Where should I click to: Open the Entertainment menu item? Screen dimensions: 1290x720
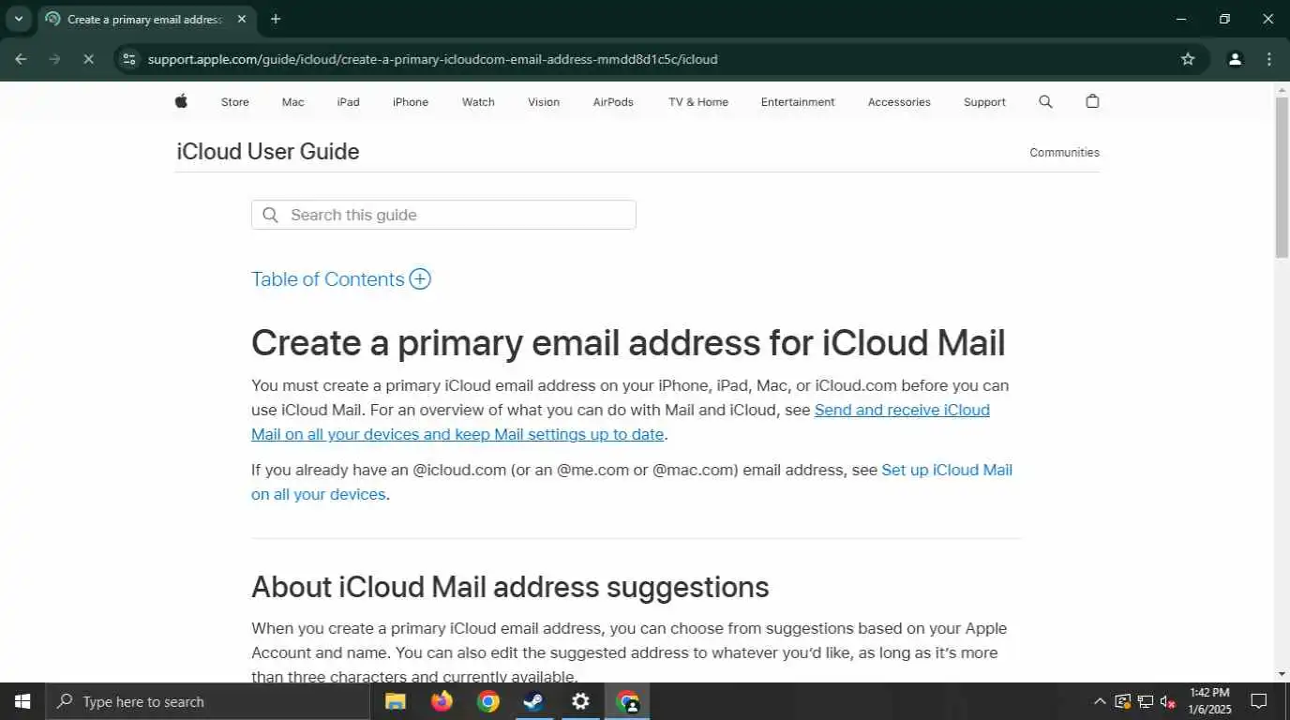(x=798, y=102)
